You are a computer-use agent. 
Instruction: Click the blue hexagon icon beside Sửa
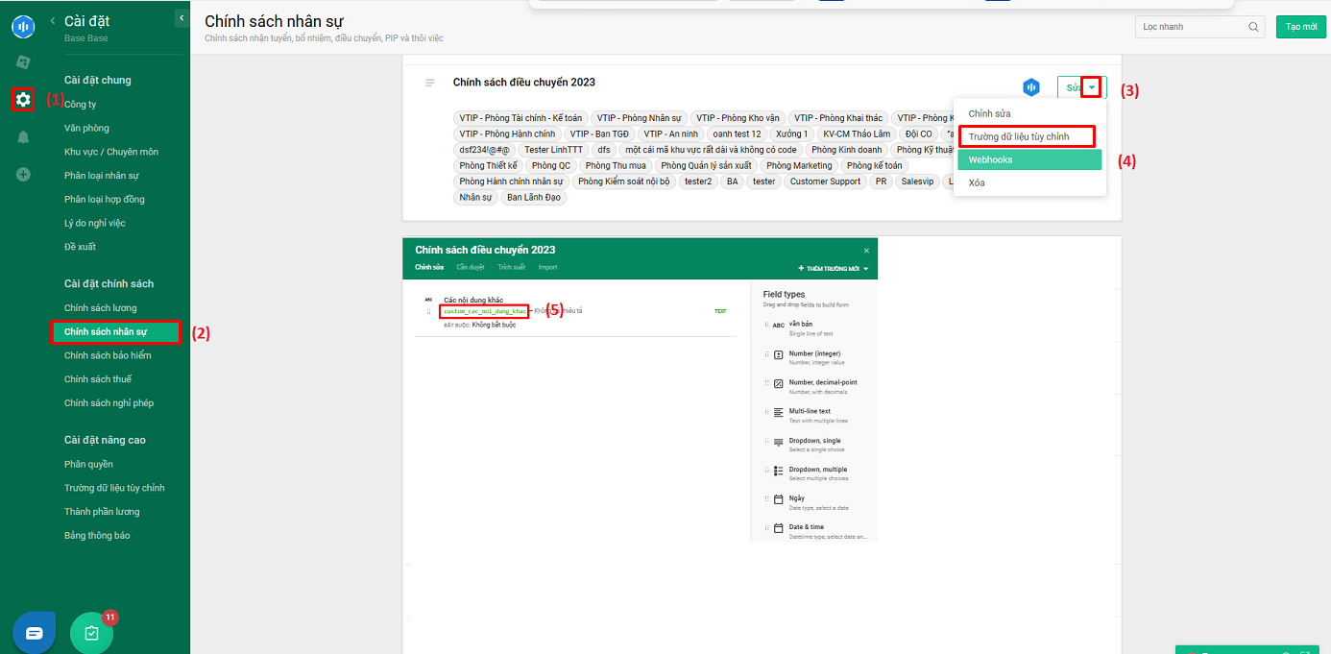tap(1031, 87)
